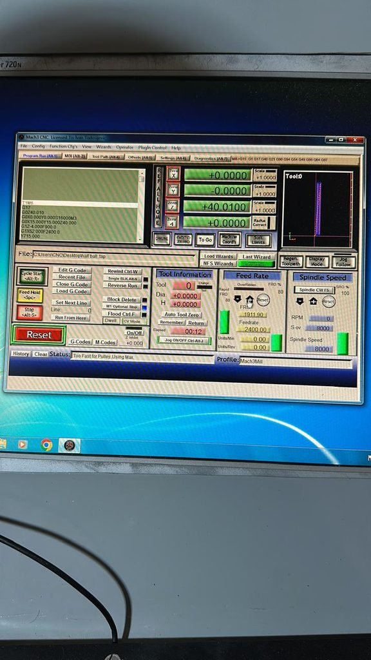
Task: Click the yellow Feed Hold button
Action: [x=30, y=295]
